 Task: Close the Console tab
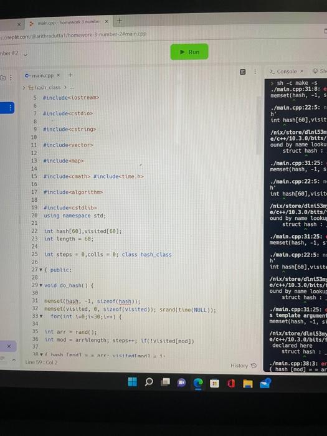pos(301,71)
